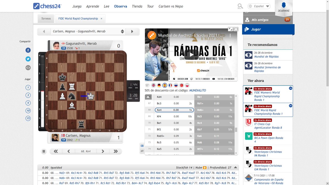Collapse the move list header arrow
Viewport: 329px width, 185px height.
(x=148, y=97)
